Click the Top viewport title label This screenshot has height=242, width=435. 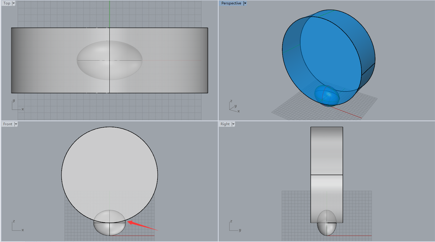(6, 3)
